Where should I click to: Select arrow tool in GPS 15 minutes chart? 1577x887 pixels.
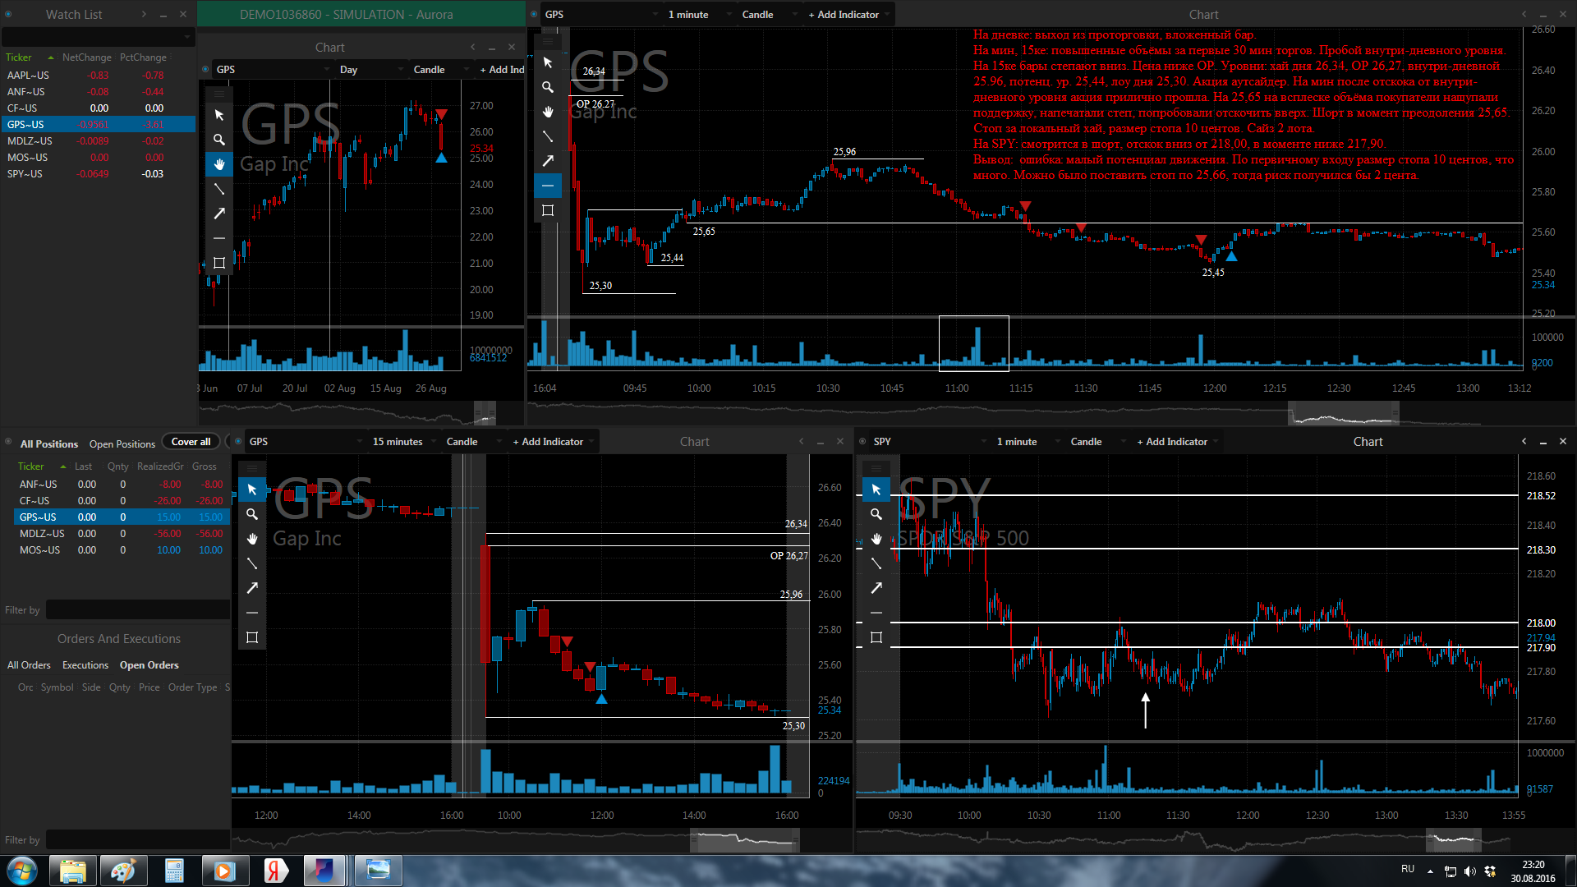252,588
